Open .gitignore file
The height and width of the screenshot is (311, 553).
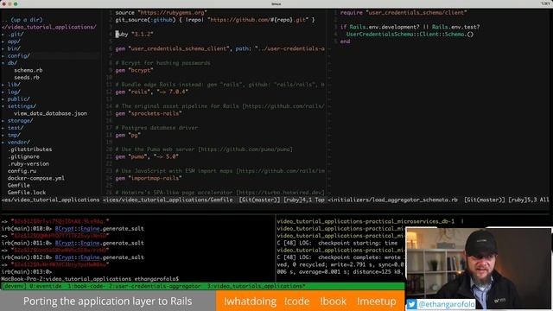(x=23, y=156)
